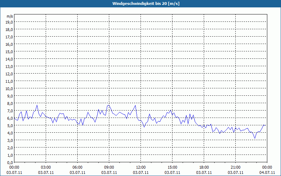Select the '03.07.11' date under 21:00
The image size is (281, 176).
pos(235,172)
